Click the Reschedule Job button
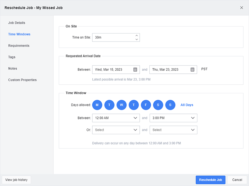The image size is (249, 186). pos(211,180)
